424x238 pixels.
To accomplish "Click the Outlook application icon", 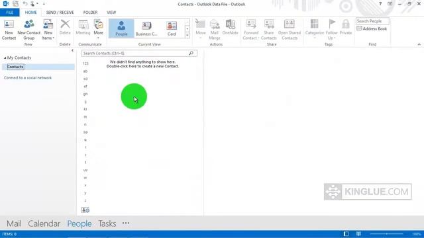I will pos(6,4).
